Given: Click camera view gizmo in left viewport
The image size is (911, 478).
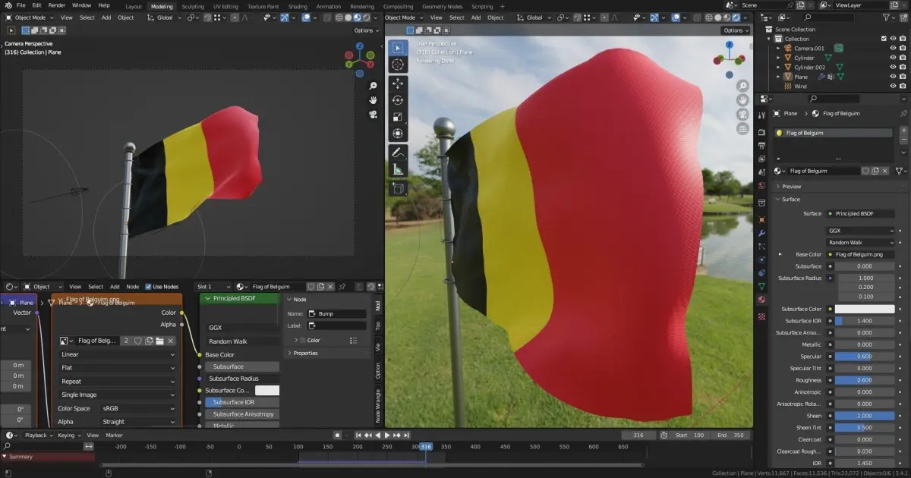Looking at the screenshot, I should [x=373, y=115].
